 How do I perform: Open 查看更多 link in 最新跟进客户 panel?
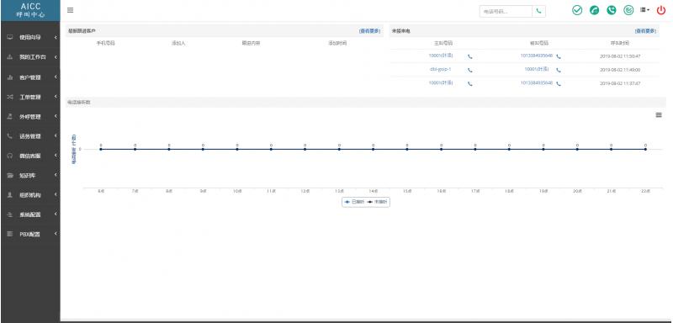pyautogui.click(x=369, y=31)
